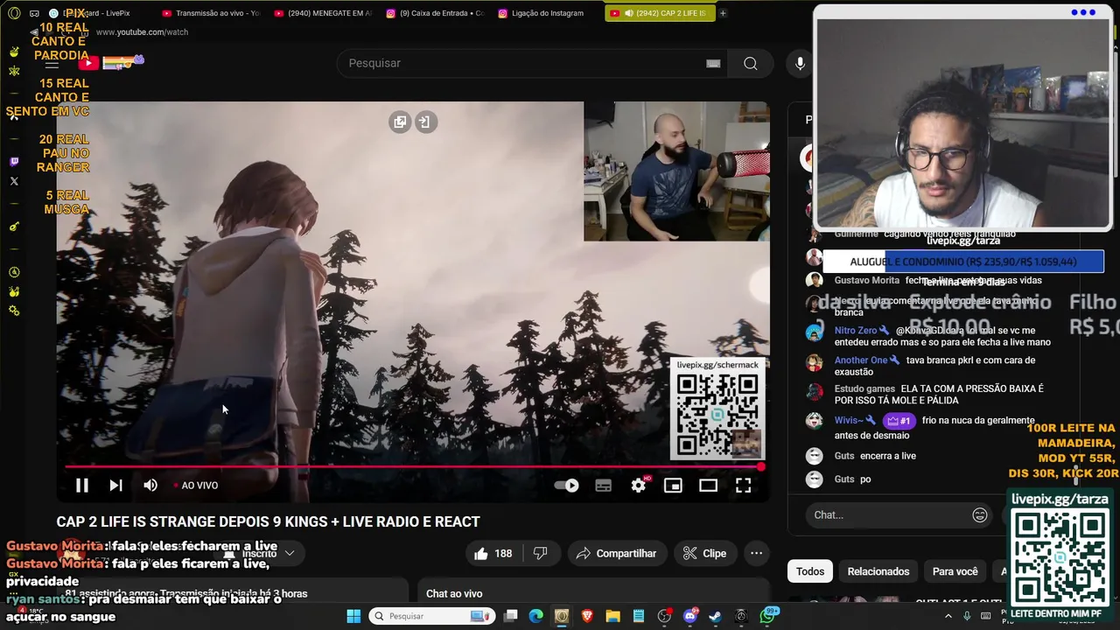Click Chat ao vivo panel header

click(x=454, y=593)
